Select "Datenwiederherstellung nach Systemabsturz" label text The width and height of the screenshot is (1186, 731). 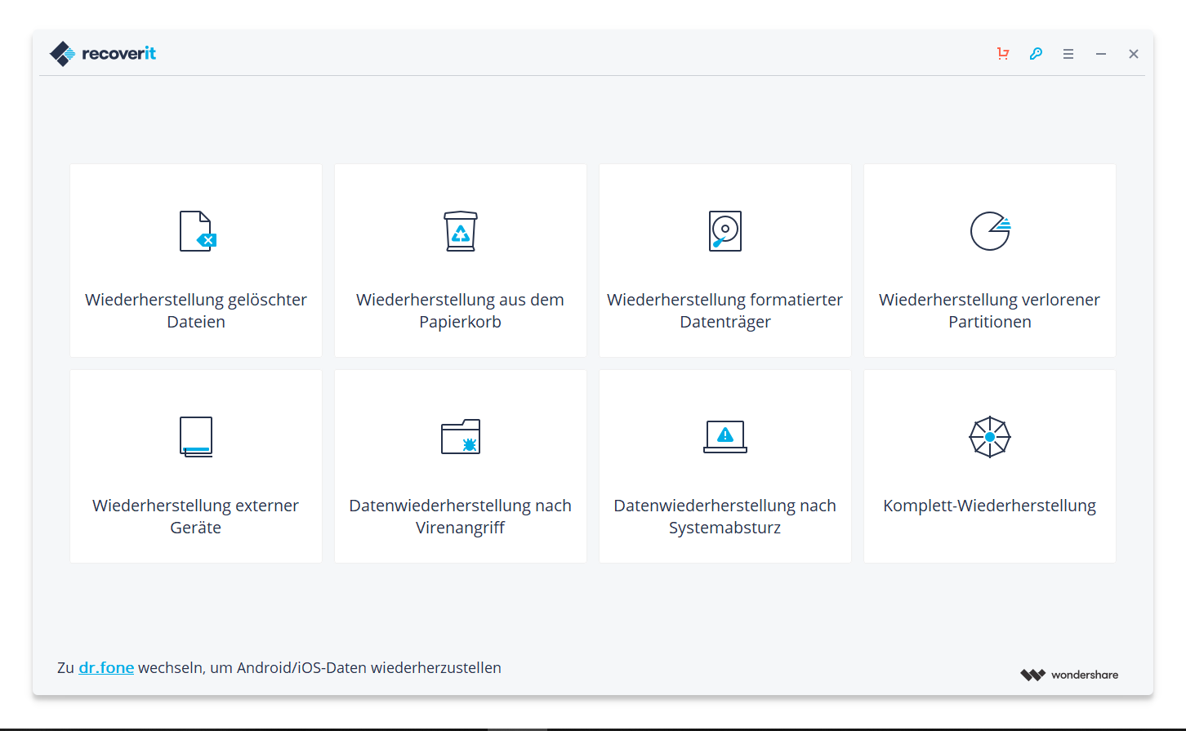click(725, 516)
